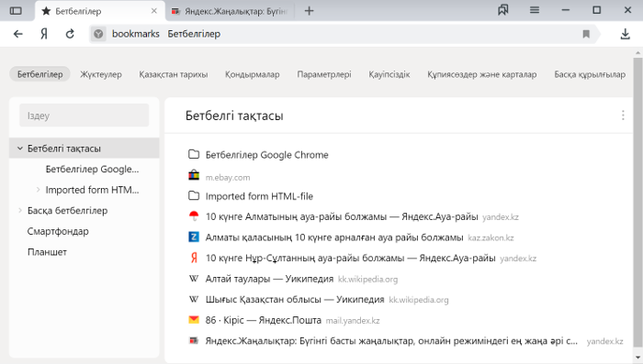Click the Іздеу search field
The height and width of the screenshot is (364, 643).
(85, 116)
